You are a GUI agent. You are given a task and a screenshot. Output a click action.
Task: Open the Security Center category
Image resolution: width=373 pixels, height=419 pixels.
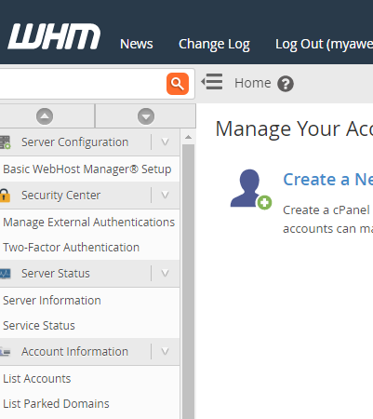click(60, 196)
